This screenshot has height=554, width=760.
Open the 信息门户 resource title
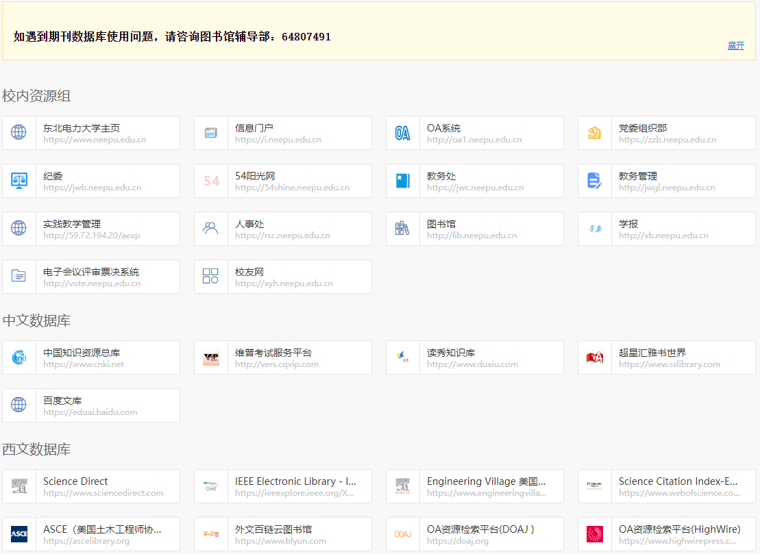click(x=254, y=128)
